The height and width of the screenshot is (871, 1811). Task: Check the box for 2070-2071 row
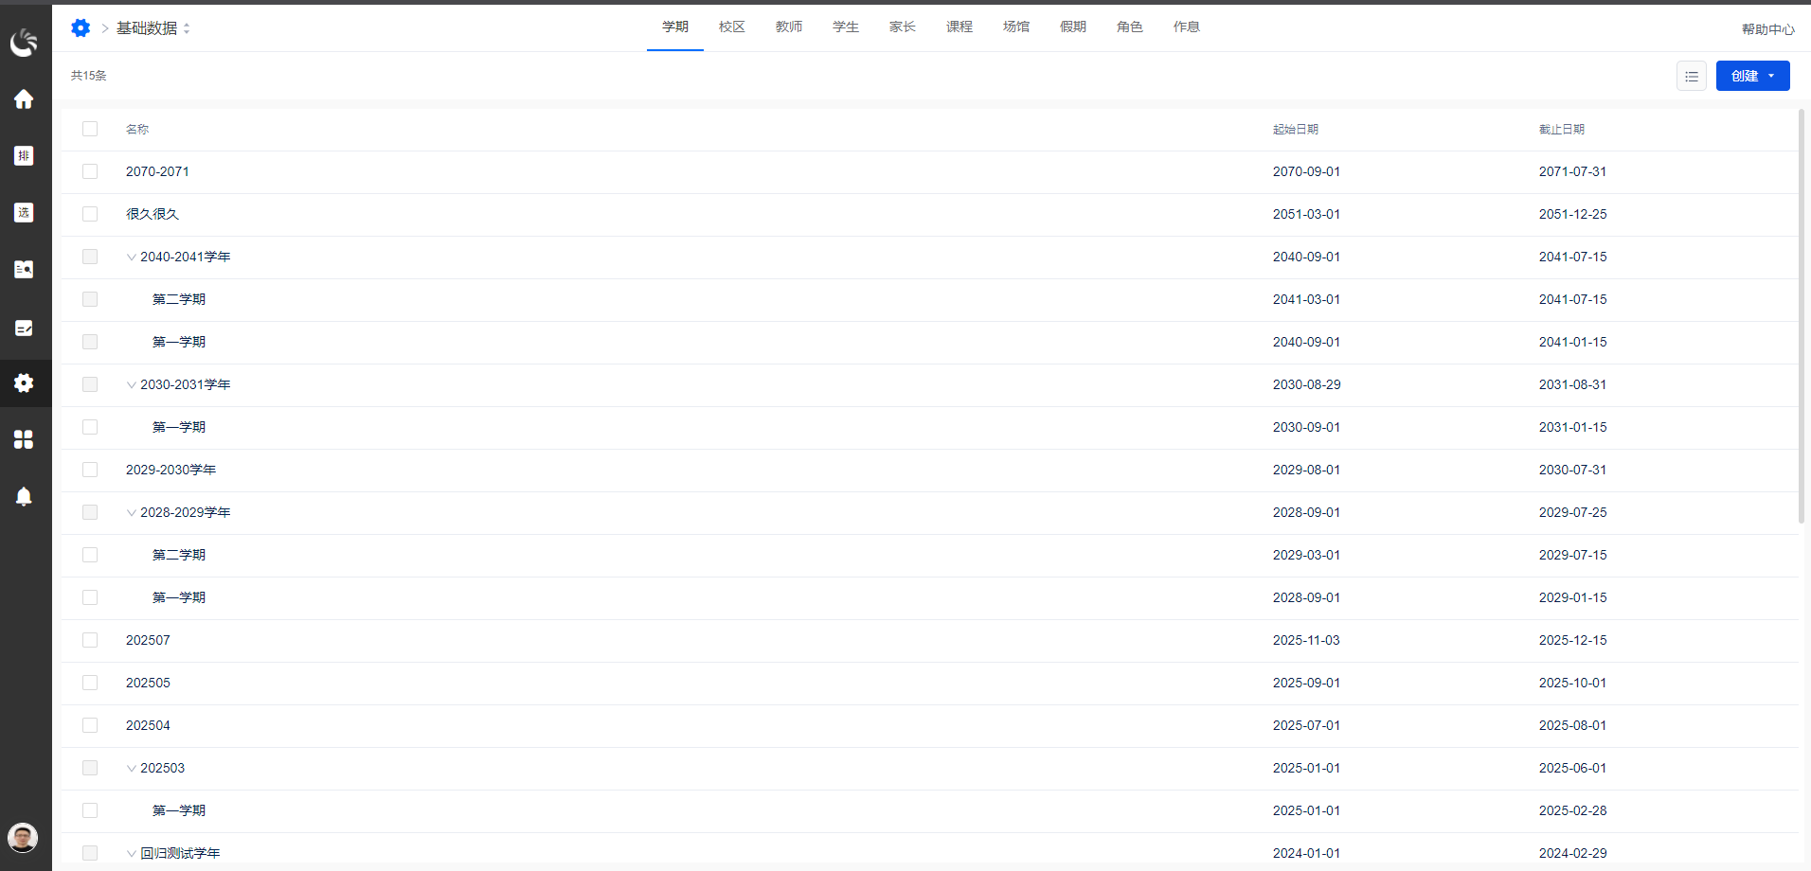click(90, 171)
